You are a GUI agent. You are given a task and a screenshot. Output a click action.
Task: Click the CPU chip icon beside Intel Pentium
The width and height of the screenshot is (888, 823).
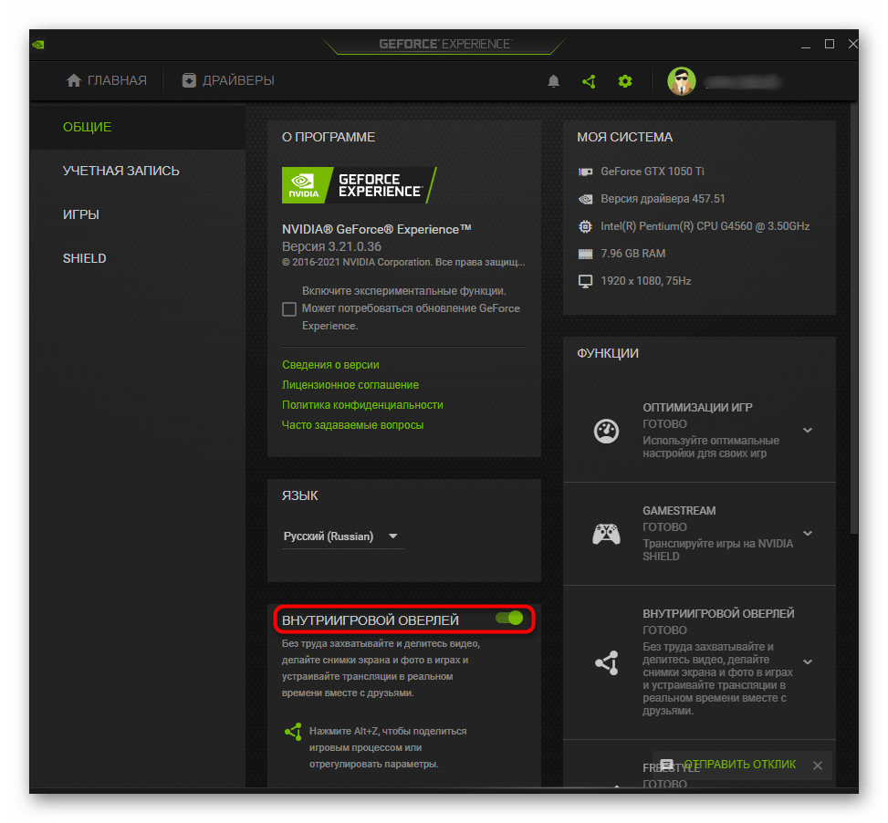pos(585,226)
